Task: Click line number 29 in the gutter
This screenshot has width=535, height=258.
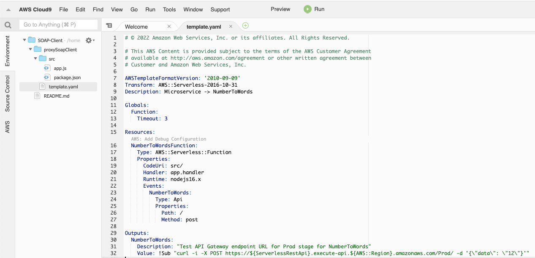Action: (x=113, y=233)
